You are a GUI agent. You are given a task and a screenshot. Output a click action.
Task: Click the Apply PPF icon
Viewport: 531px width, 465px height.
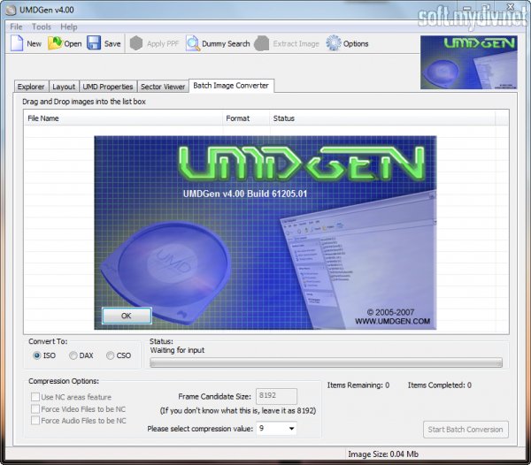[136, 43]
